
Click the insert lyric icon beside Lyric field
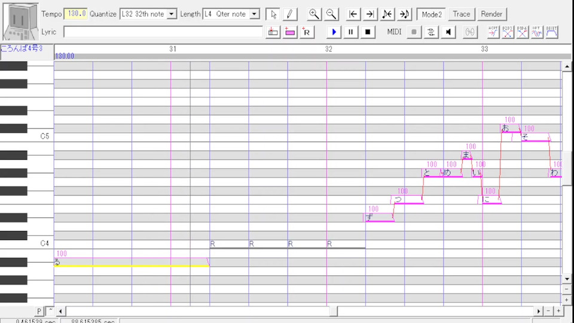pyautogui.click(x=273, y=32)
